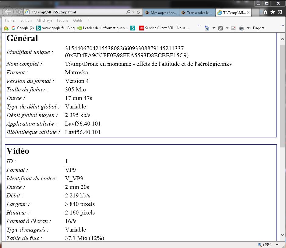Open Service Client SFR favorite link

click(x=164, y=28)
